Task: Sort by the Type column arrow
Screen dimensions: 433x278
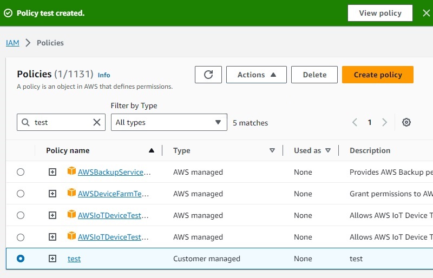Action: click(x=272, y=150)
